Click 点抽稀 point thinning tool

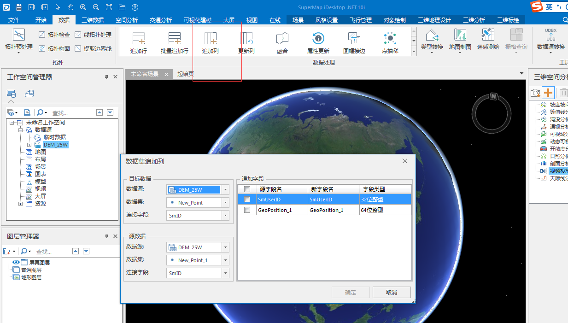click(x=390, y=43)
